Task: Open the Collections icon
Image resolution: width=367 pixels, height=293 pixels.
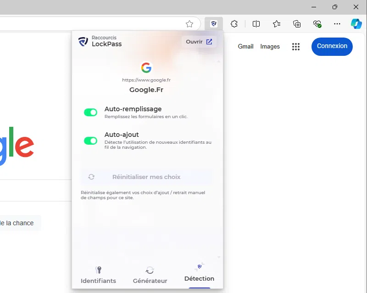Action: 297,24
